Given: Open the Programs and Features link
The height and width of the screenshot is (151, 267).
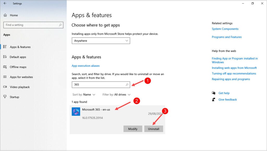Looking at the screenshot, I should [x=227, y=37].
